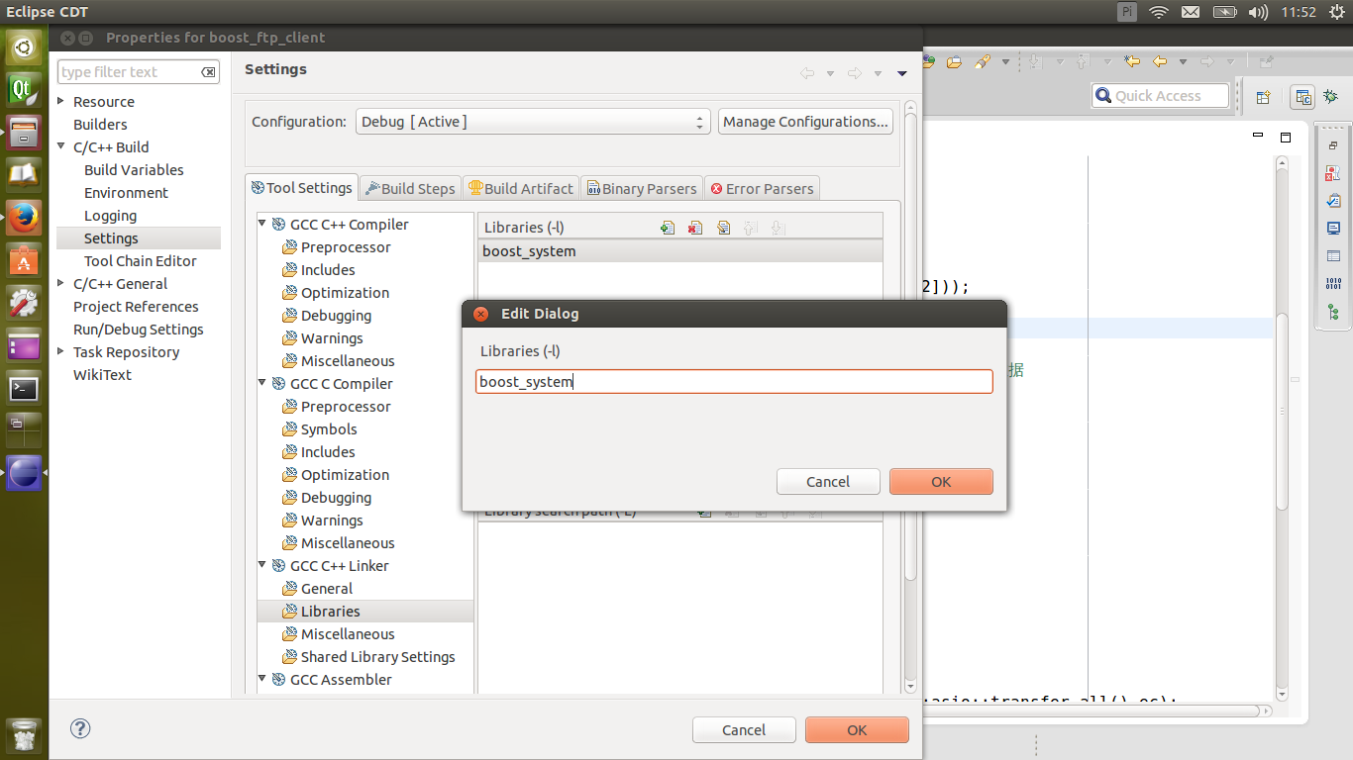
Task: Click the Libraries (-l) text field in Edit Dialog
Action: pyautogui.click(x=734, y=382)
